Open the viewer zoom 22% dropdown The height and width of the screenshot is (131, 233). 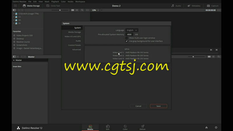point(96,10)
